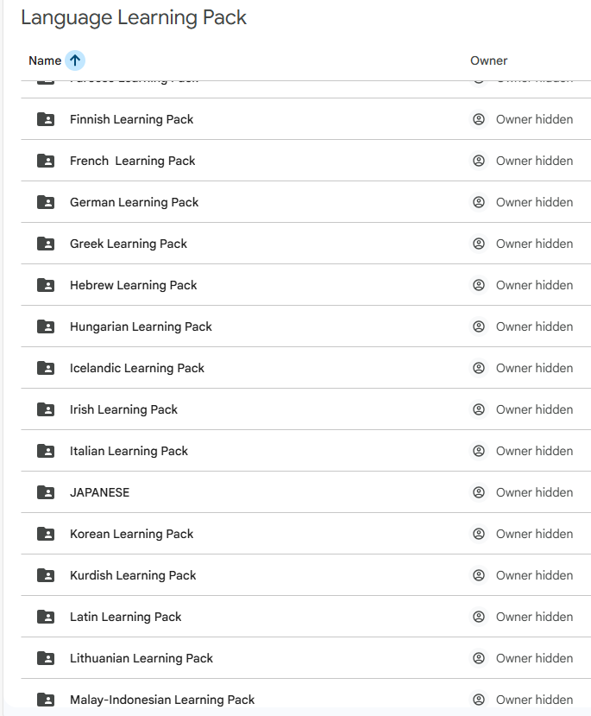Open the Icelandic Learning Pack folder
591x716 pixels.
coord(136,367)
